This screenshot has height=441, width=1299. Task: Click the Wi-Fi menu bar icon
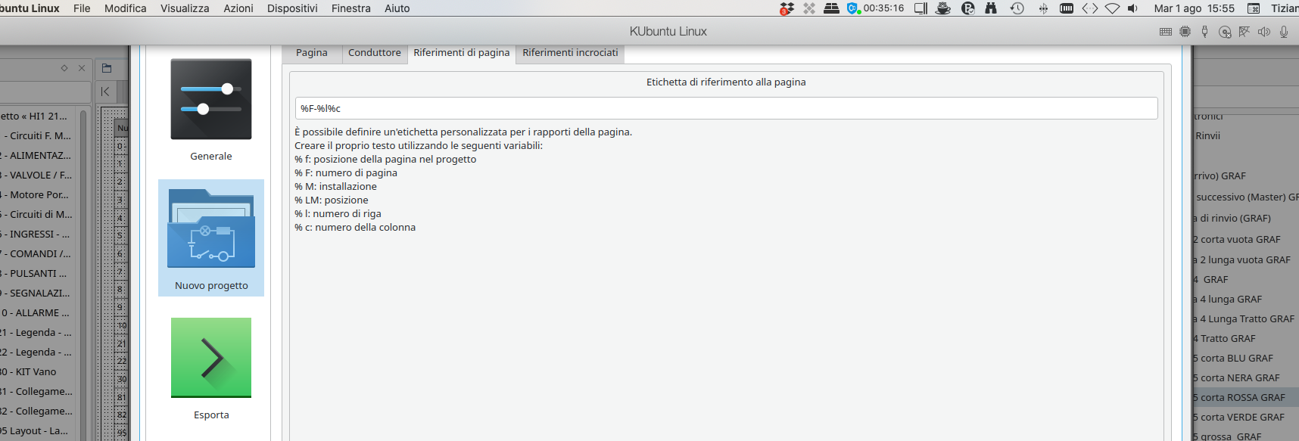[1112, 8]
